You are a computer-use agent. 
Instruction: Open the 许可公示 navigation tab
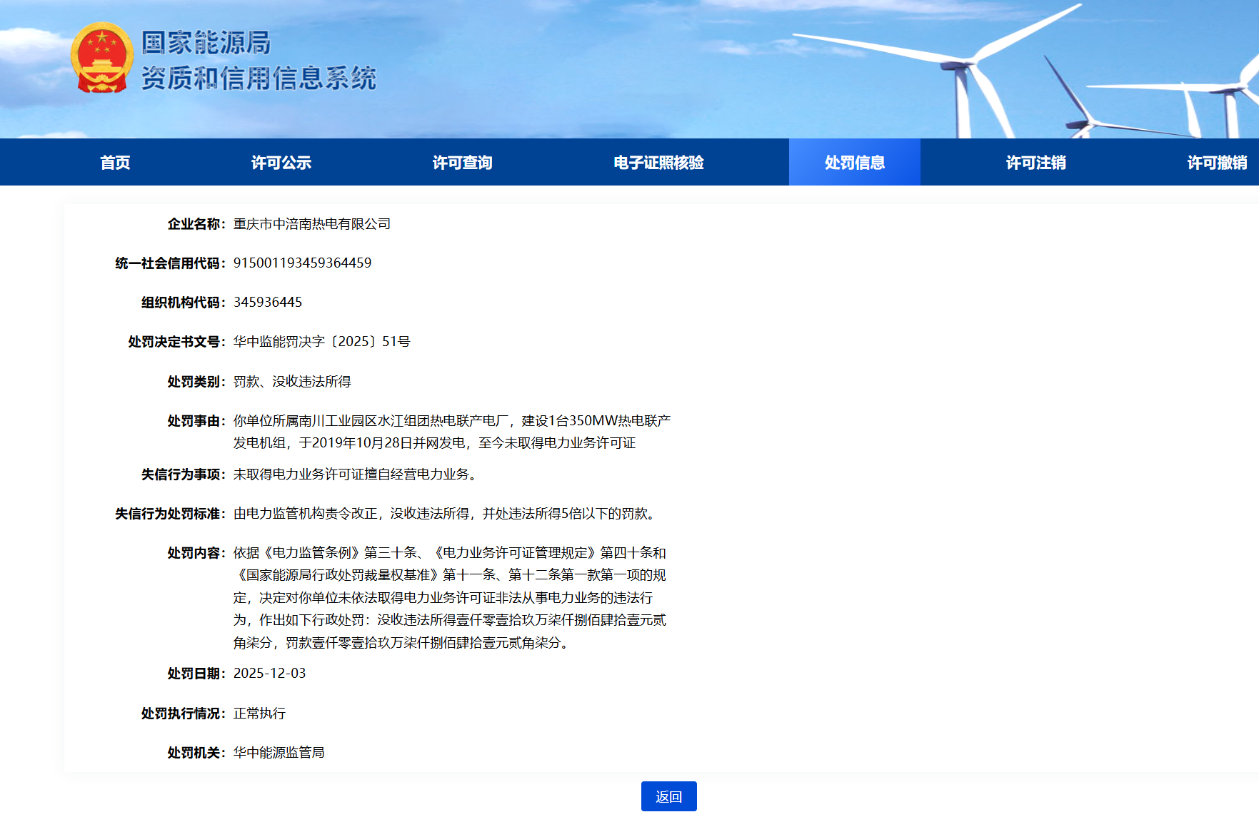(x=281, y=163)
